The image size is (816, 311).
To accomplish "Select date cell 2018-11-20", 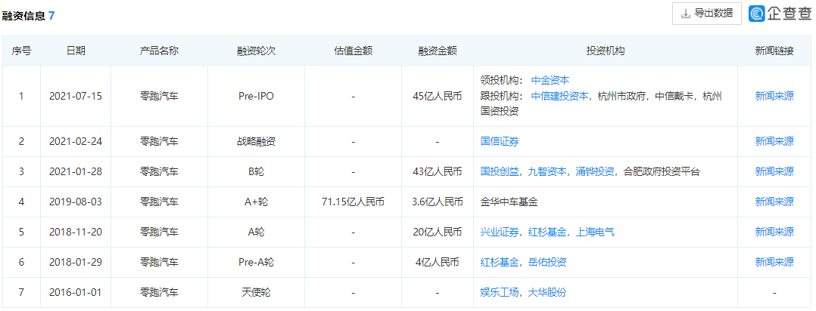I will [76, 232].
